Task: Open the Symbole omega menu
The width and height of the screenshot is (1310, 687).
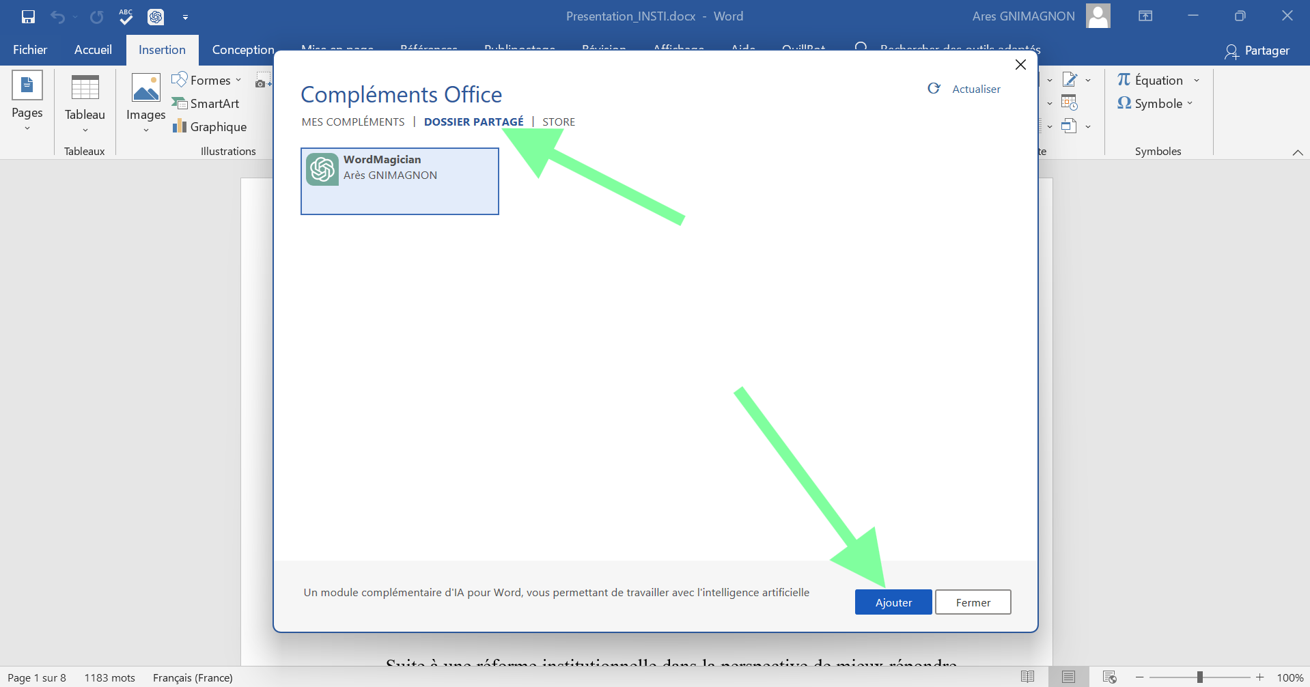Action: [1155, 103]
